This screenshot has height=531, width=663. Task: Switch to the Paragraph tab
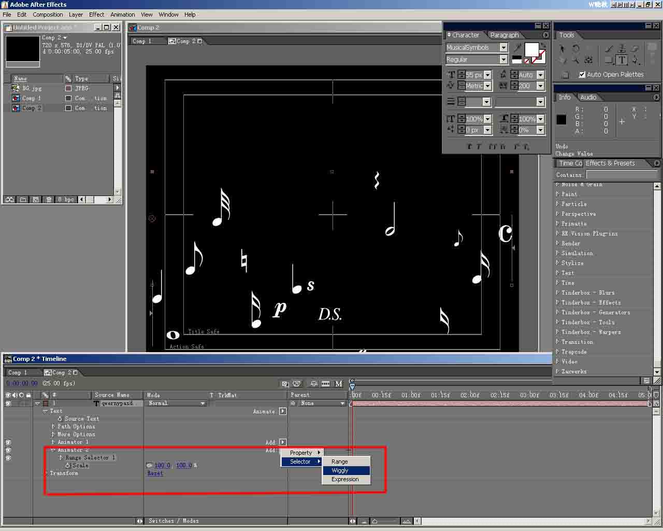coord(504,35)
